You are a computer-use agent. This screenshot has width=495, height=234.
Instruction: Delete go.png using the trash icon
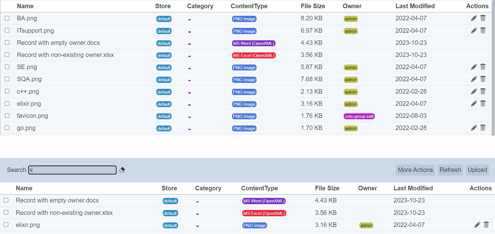pyautogui.click(x=483, y=128)
